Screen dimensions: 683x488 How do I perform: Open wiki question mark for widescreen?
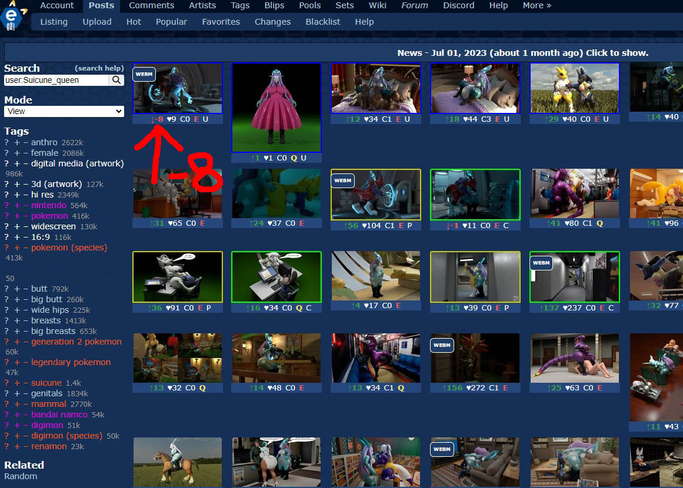(6, 226)
